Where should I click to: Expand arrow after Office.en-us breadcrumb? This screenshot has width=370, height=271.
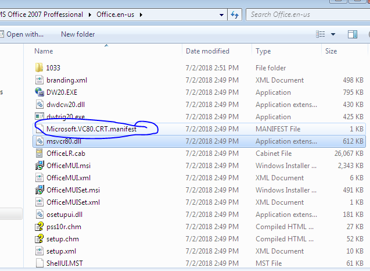(141, 15)
